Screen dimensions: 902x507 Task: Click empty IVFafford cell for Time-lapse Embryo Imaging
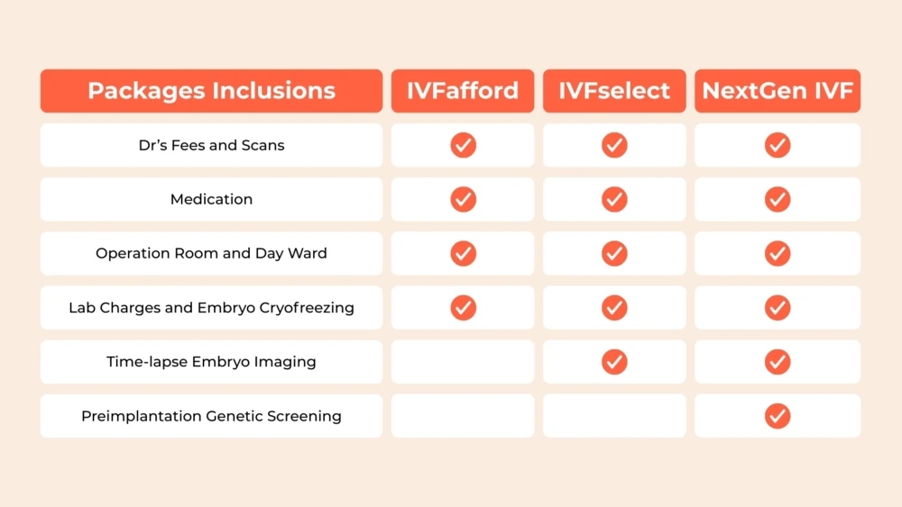click(x=463, y=362)
